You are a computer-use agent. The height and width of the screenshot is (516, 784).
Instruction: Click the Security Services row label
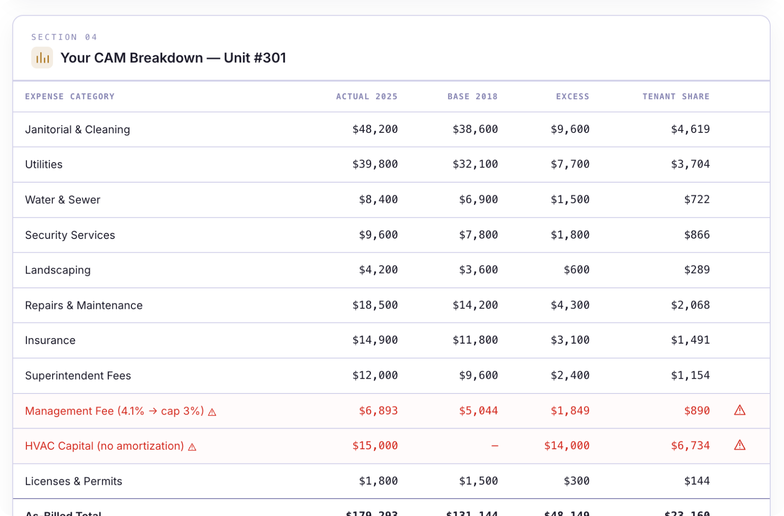click(x=70, y=235)
